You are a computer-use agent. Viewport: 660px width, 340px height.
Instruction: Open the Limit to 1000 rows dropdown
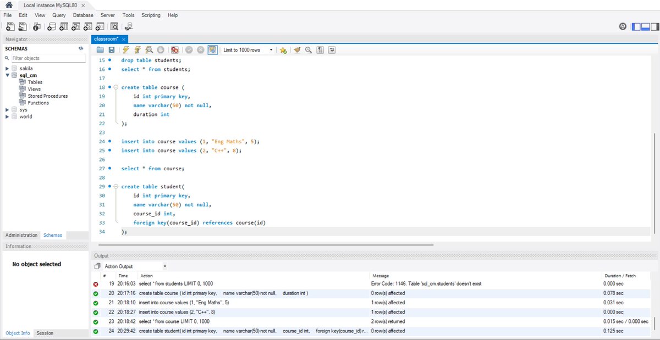(x=248, y=50)
